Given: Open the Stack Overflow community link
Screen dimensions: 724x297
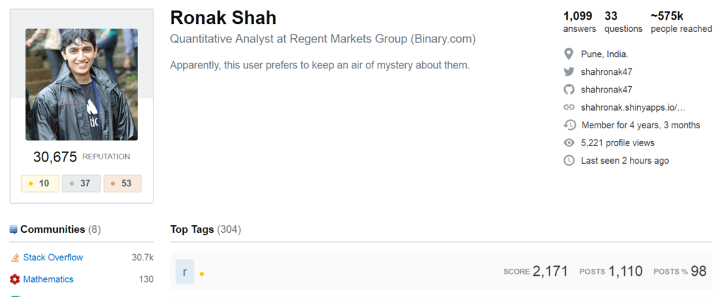Looking at the screenshot, I should [53, 257].
